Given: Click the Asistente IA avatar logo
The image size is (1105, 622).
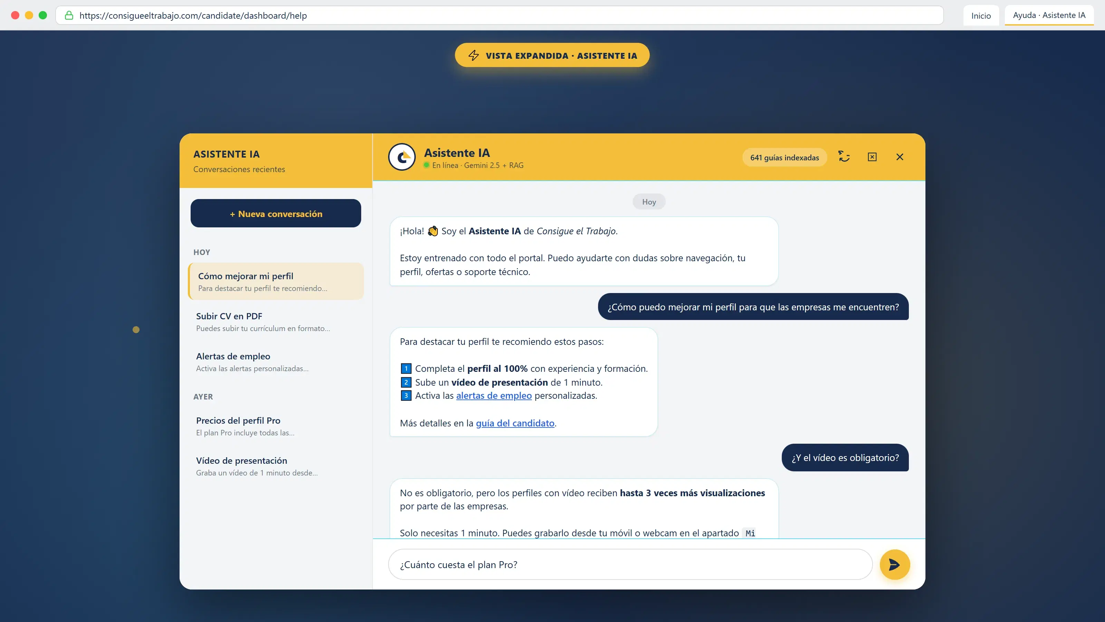Looking at the screenshot, I should (x=402, y=157).
